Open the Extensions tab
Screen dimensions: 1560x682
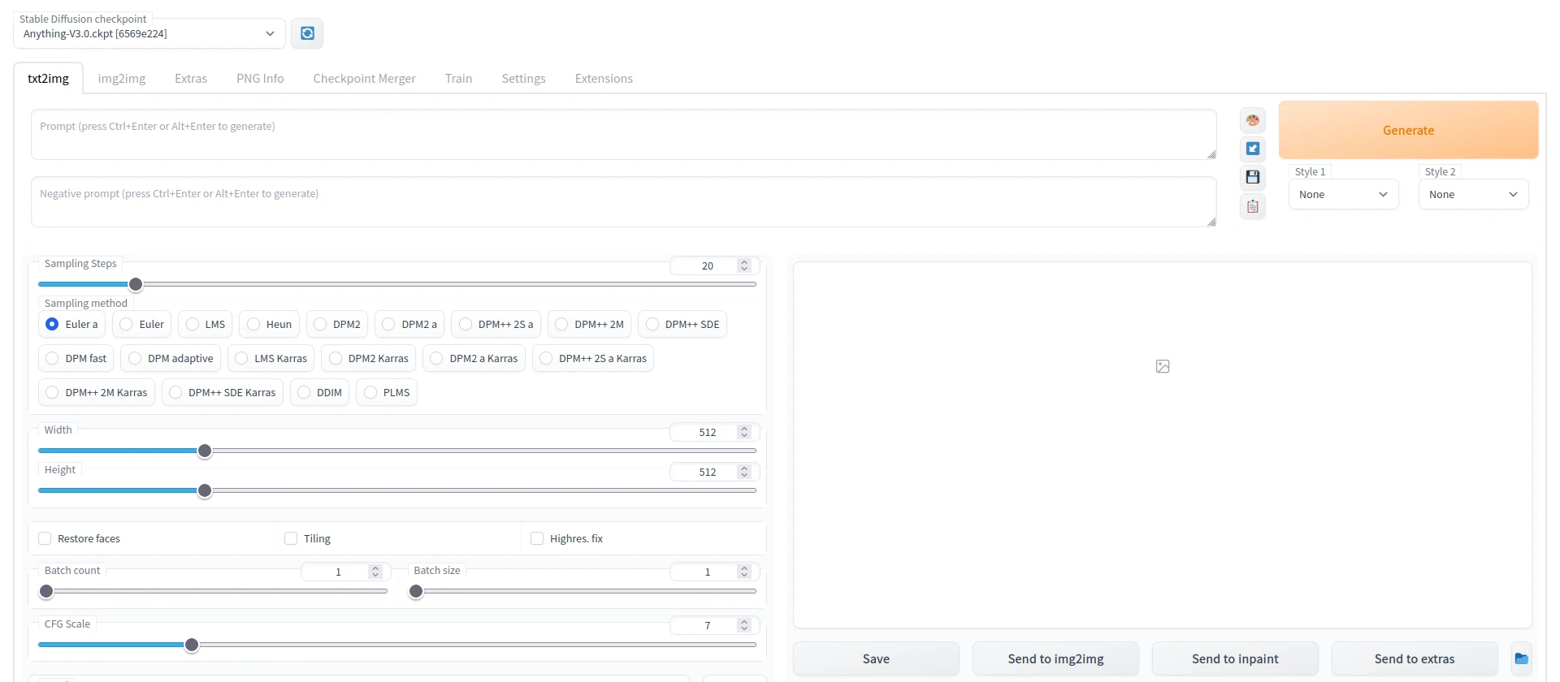pos(604,79)
